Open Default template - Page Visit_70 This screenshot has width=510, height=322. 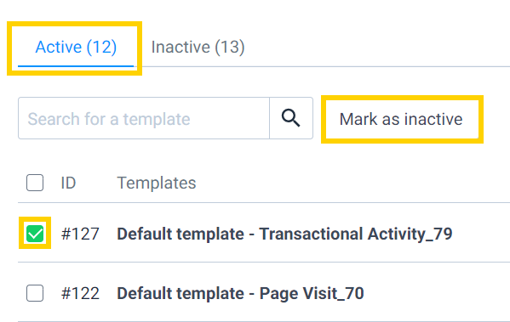(240, 293)
